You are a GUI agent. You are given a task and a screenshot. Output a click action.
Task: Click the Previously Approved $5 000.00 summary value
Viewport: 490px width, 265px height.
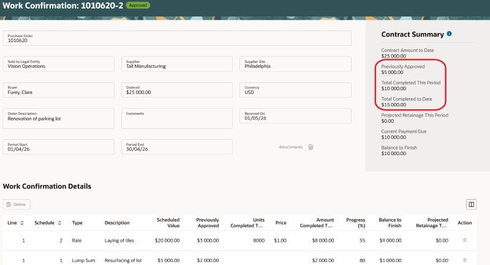[x=392, y=72]
